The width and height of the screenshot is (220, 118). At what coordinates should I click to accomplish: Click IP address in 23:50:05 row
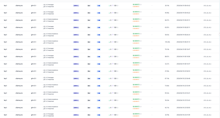[207, 108]
